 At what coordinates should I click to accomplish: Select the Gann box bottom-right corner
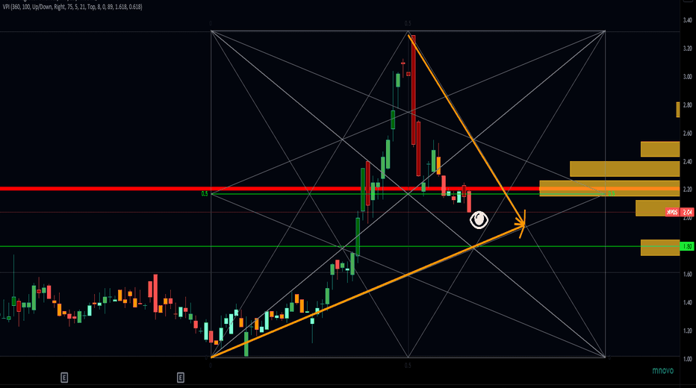click(605, 357)
